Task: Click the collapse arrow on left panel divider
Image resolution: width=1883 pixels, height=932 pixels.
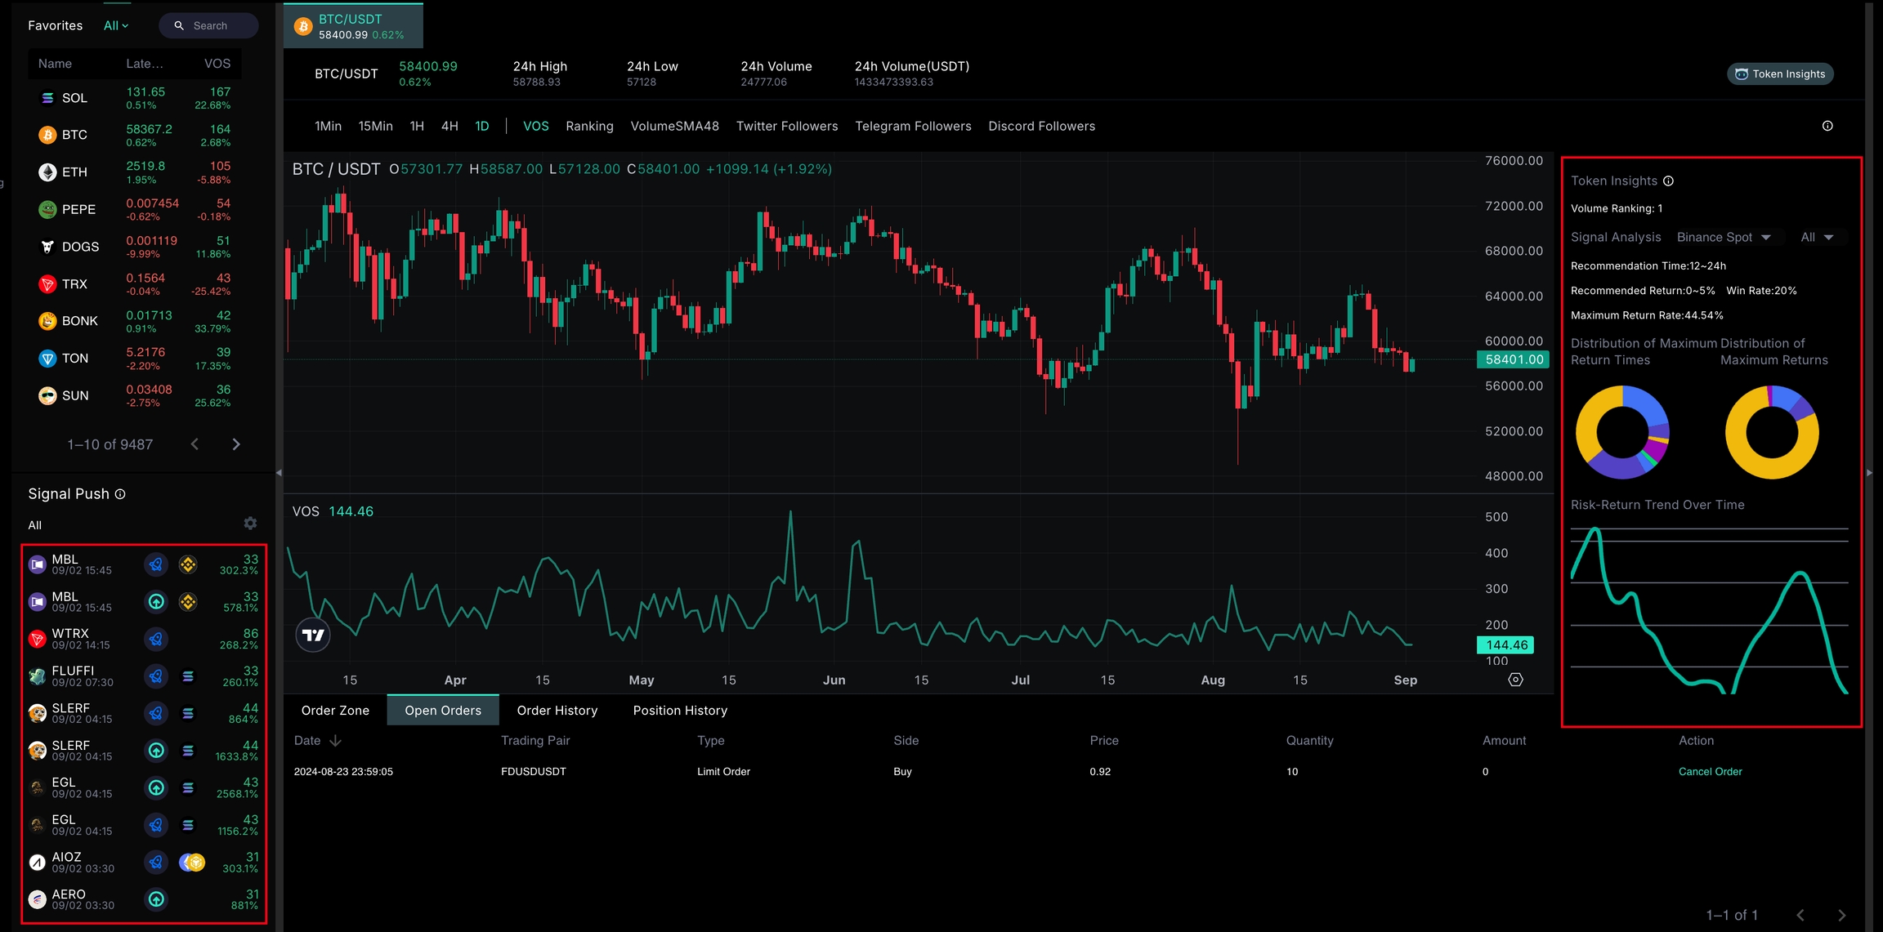Action: pos(279,472)
